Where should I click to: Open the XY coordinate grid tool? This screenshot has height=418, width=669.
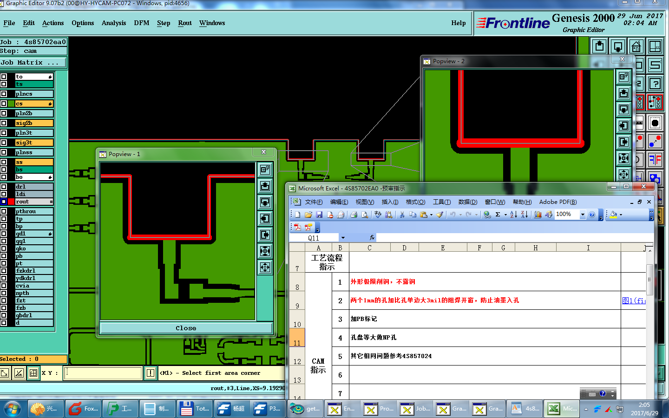pyautogui.click(x=655, y=46)
